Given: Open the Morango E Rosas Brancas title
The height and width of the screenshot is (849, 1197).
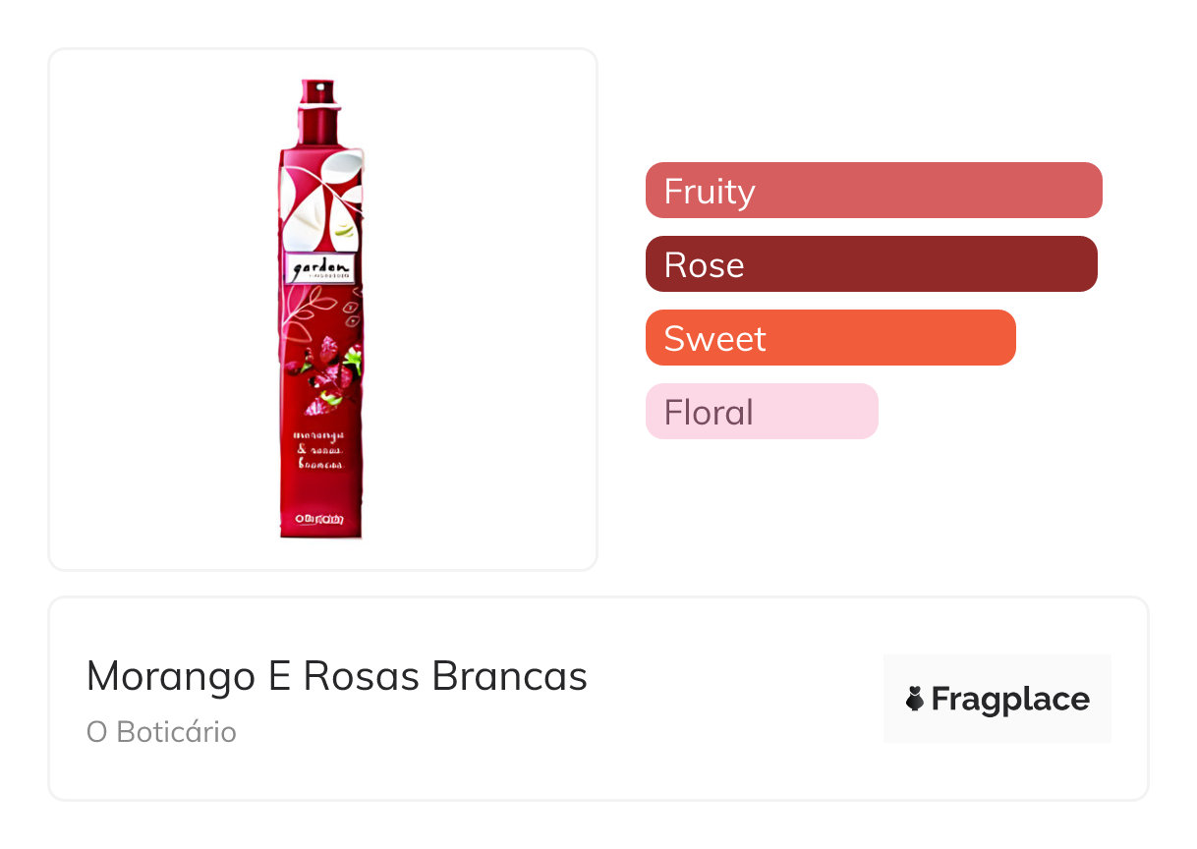Looking at the screenshot, I should [336, 675].
